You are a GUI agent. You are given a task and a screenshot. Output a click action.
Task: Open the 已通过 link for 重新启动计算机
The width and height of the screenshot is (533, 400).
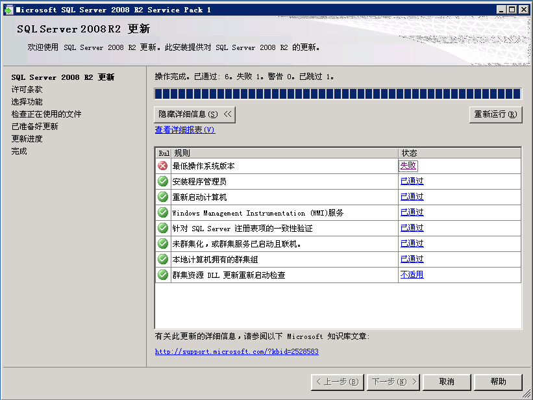(x=412, y=197)
